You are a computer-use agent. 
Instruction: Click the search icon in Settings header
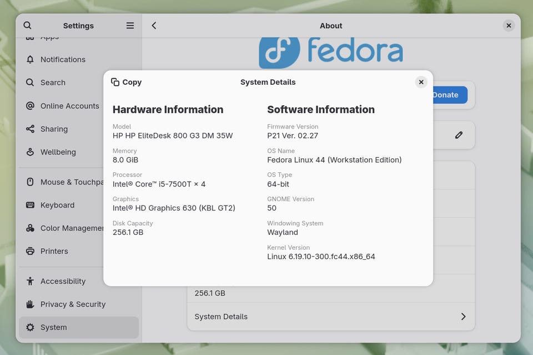28,25
